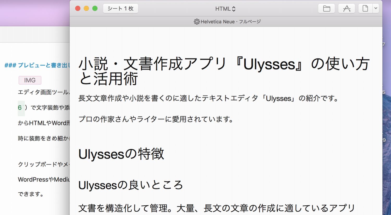This screenshot has width=391, height=215.
Task: Click the シート1枚 button
Action: click(120, 9)
